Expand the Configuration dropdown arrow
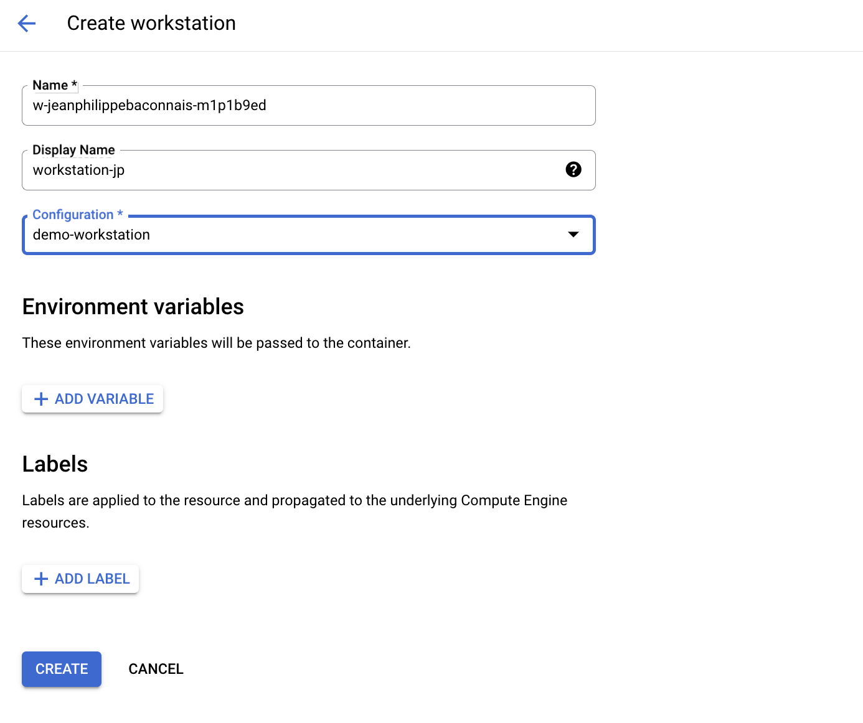Image resolution: width=863 pixels, height=723 pixels. point(573,235)
